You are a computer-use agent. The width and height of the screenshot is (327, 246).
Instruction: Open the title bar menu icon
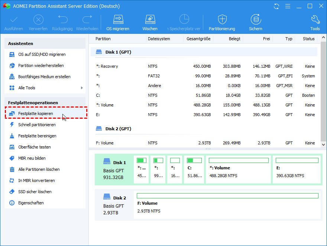(287, 6)
